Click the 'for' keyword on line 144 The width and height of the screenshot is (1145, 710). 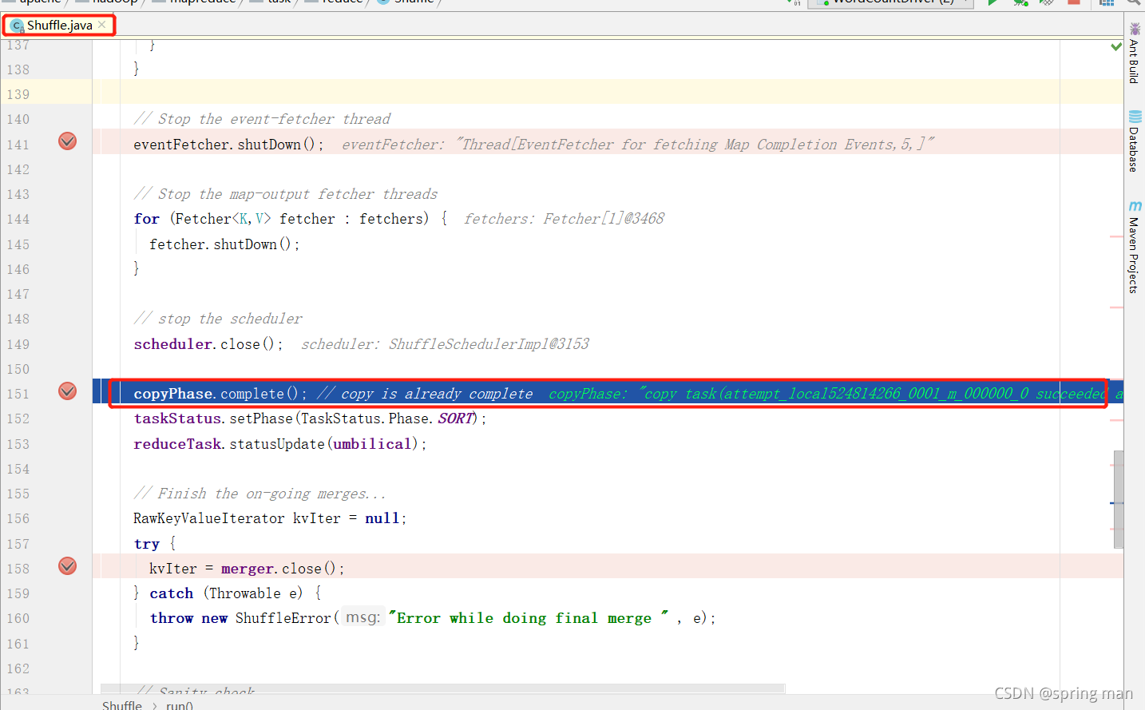pos(146,219)
